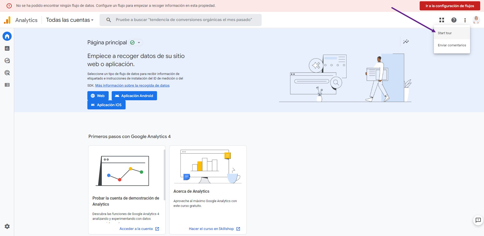Open the Reports bar chart sidebar icon
Viewport: 484px width, 236px height.
coord(7,48)
